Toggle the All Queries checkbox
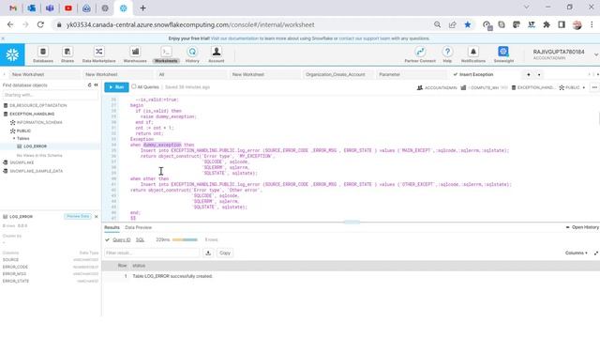The height and width of the screenshot is (338, 600). click(x=133, y=86)
